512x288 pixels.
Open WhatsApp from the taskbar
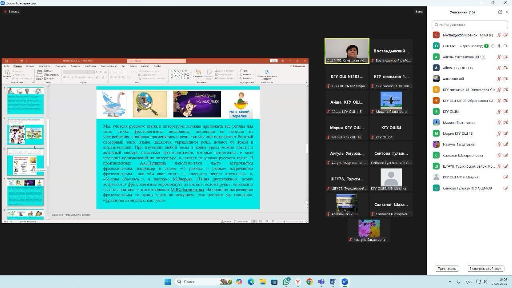click(286, 282)
